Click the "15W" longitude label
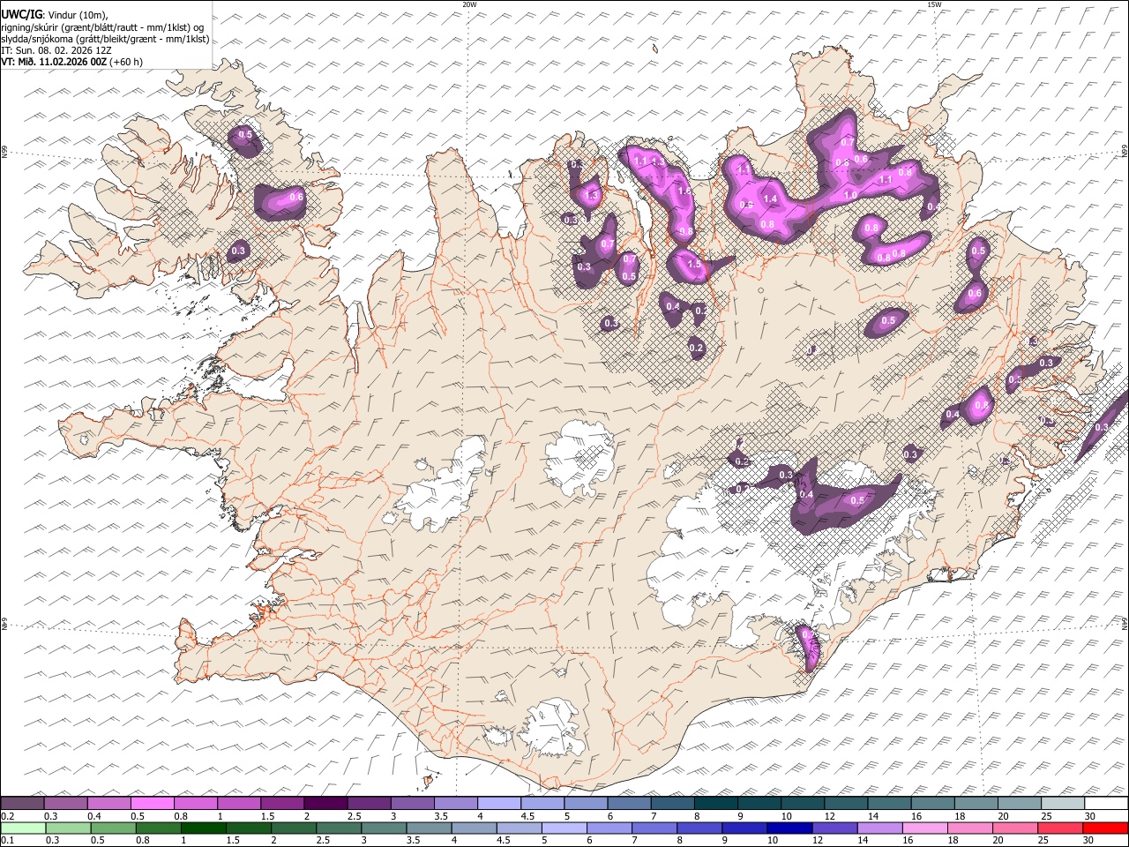The height and width of the screenshot is (847, 1129). [x=934, y=4]
